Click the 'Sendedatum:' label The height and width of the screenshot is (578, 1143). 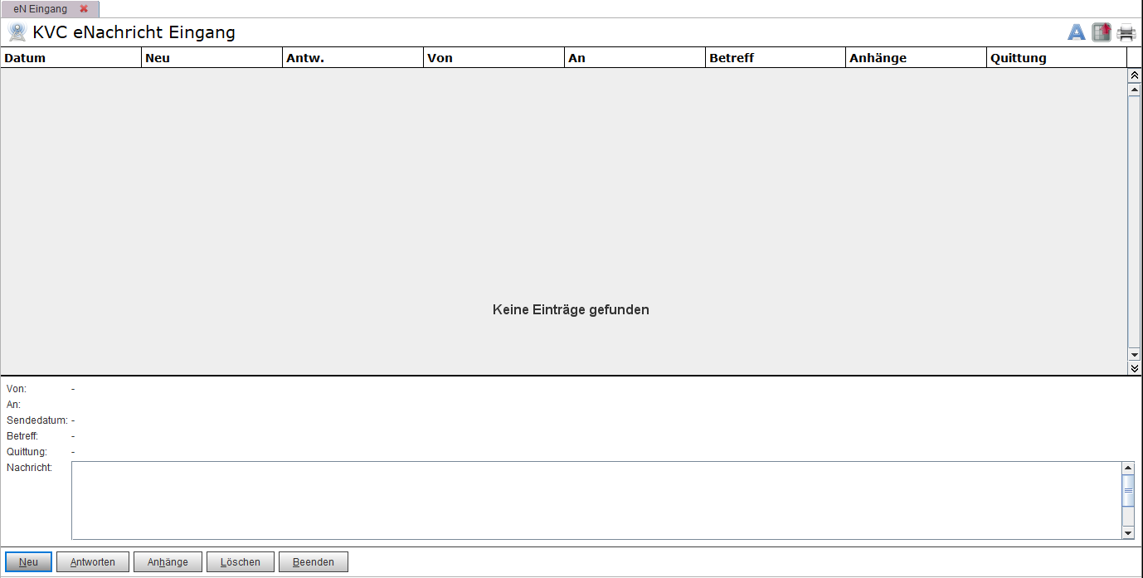pos(37,420)
